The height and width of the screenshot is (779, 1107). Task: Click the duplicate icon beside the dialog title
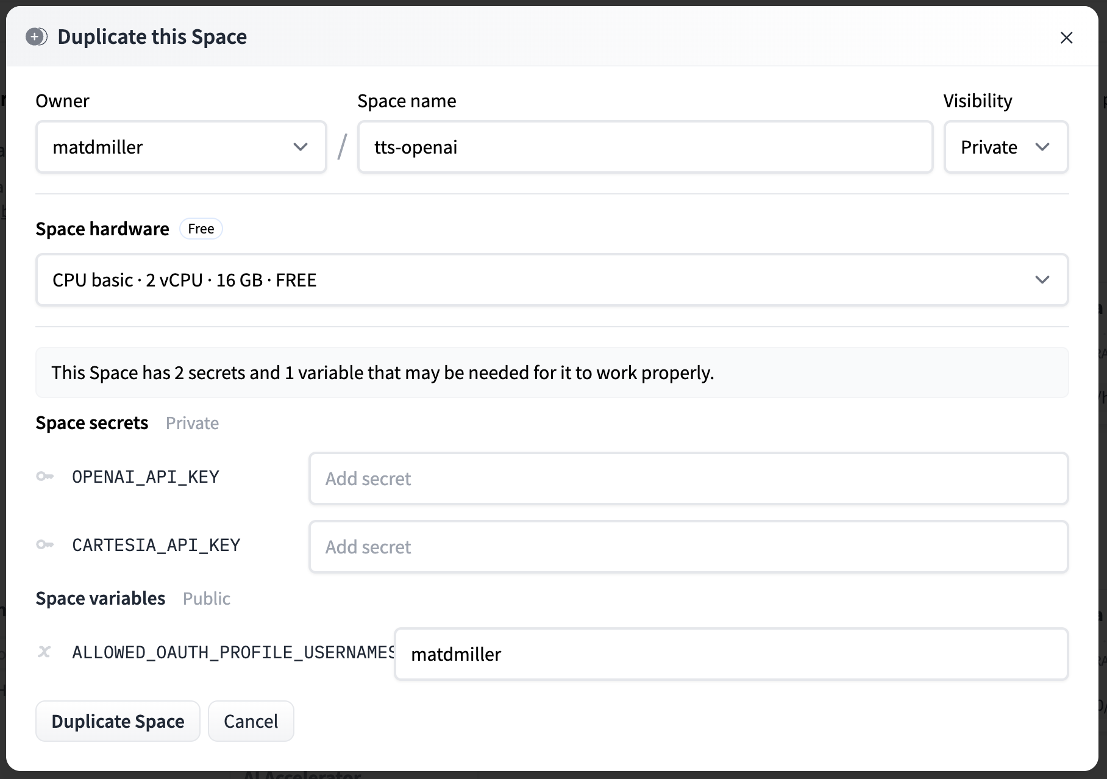tap(37, 37)
